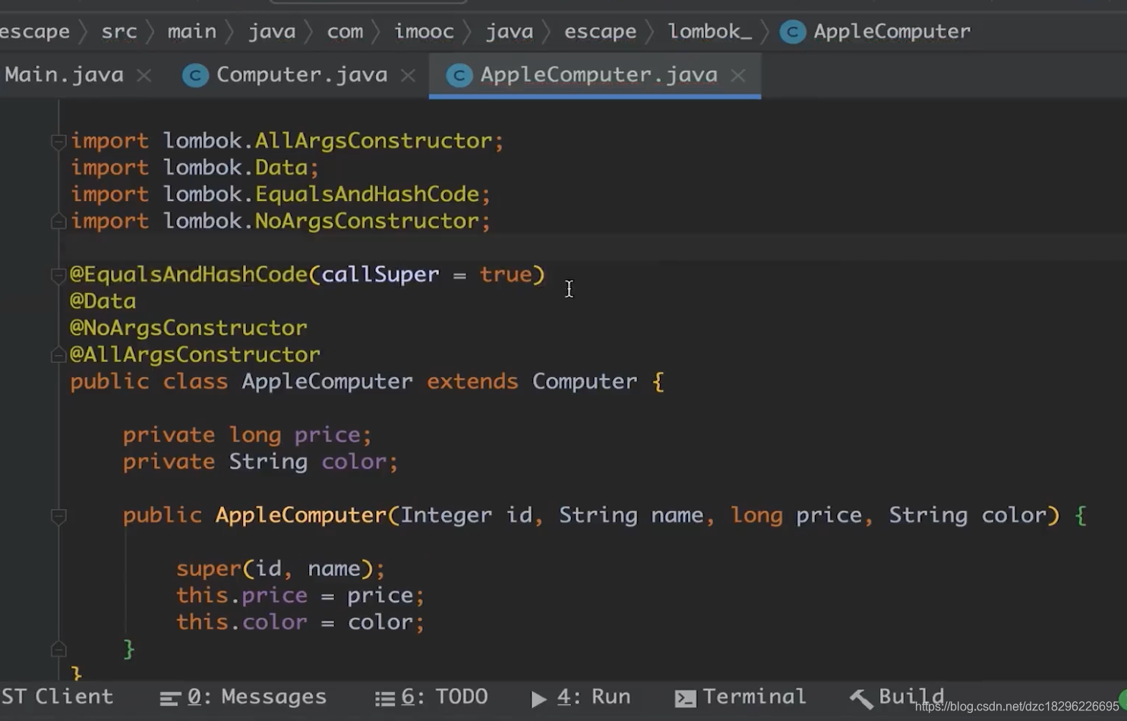
Task: Close the Main.java tab
Action: [144, 75]
